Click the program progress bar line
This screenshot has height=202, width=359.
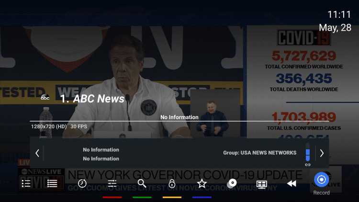click(x=179, y=121)
